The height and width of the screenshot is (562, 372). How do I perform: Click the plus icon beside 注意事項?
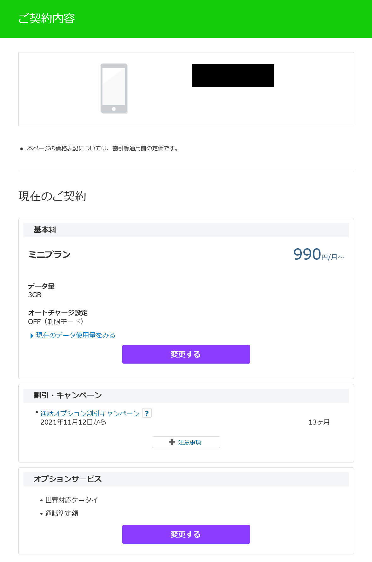pos(172,442)
